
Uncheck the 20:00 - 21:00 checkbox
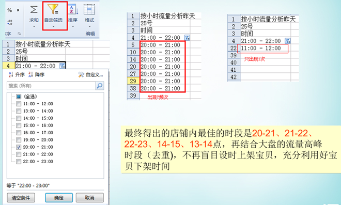click(x=19, y=147)
